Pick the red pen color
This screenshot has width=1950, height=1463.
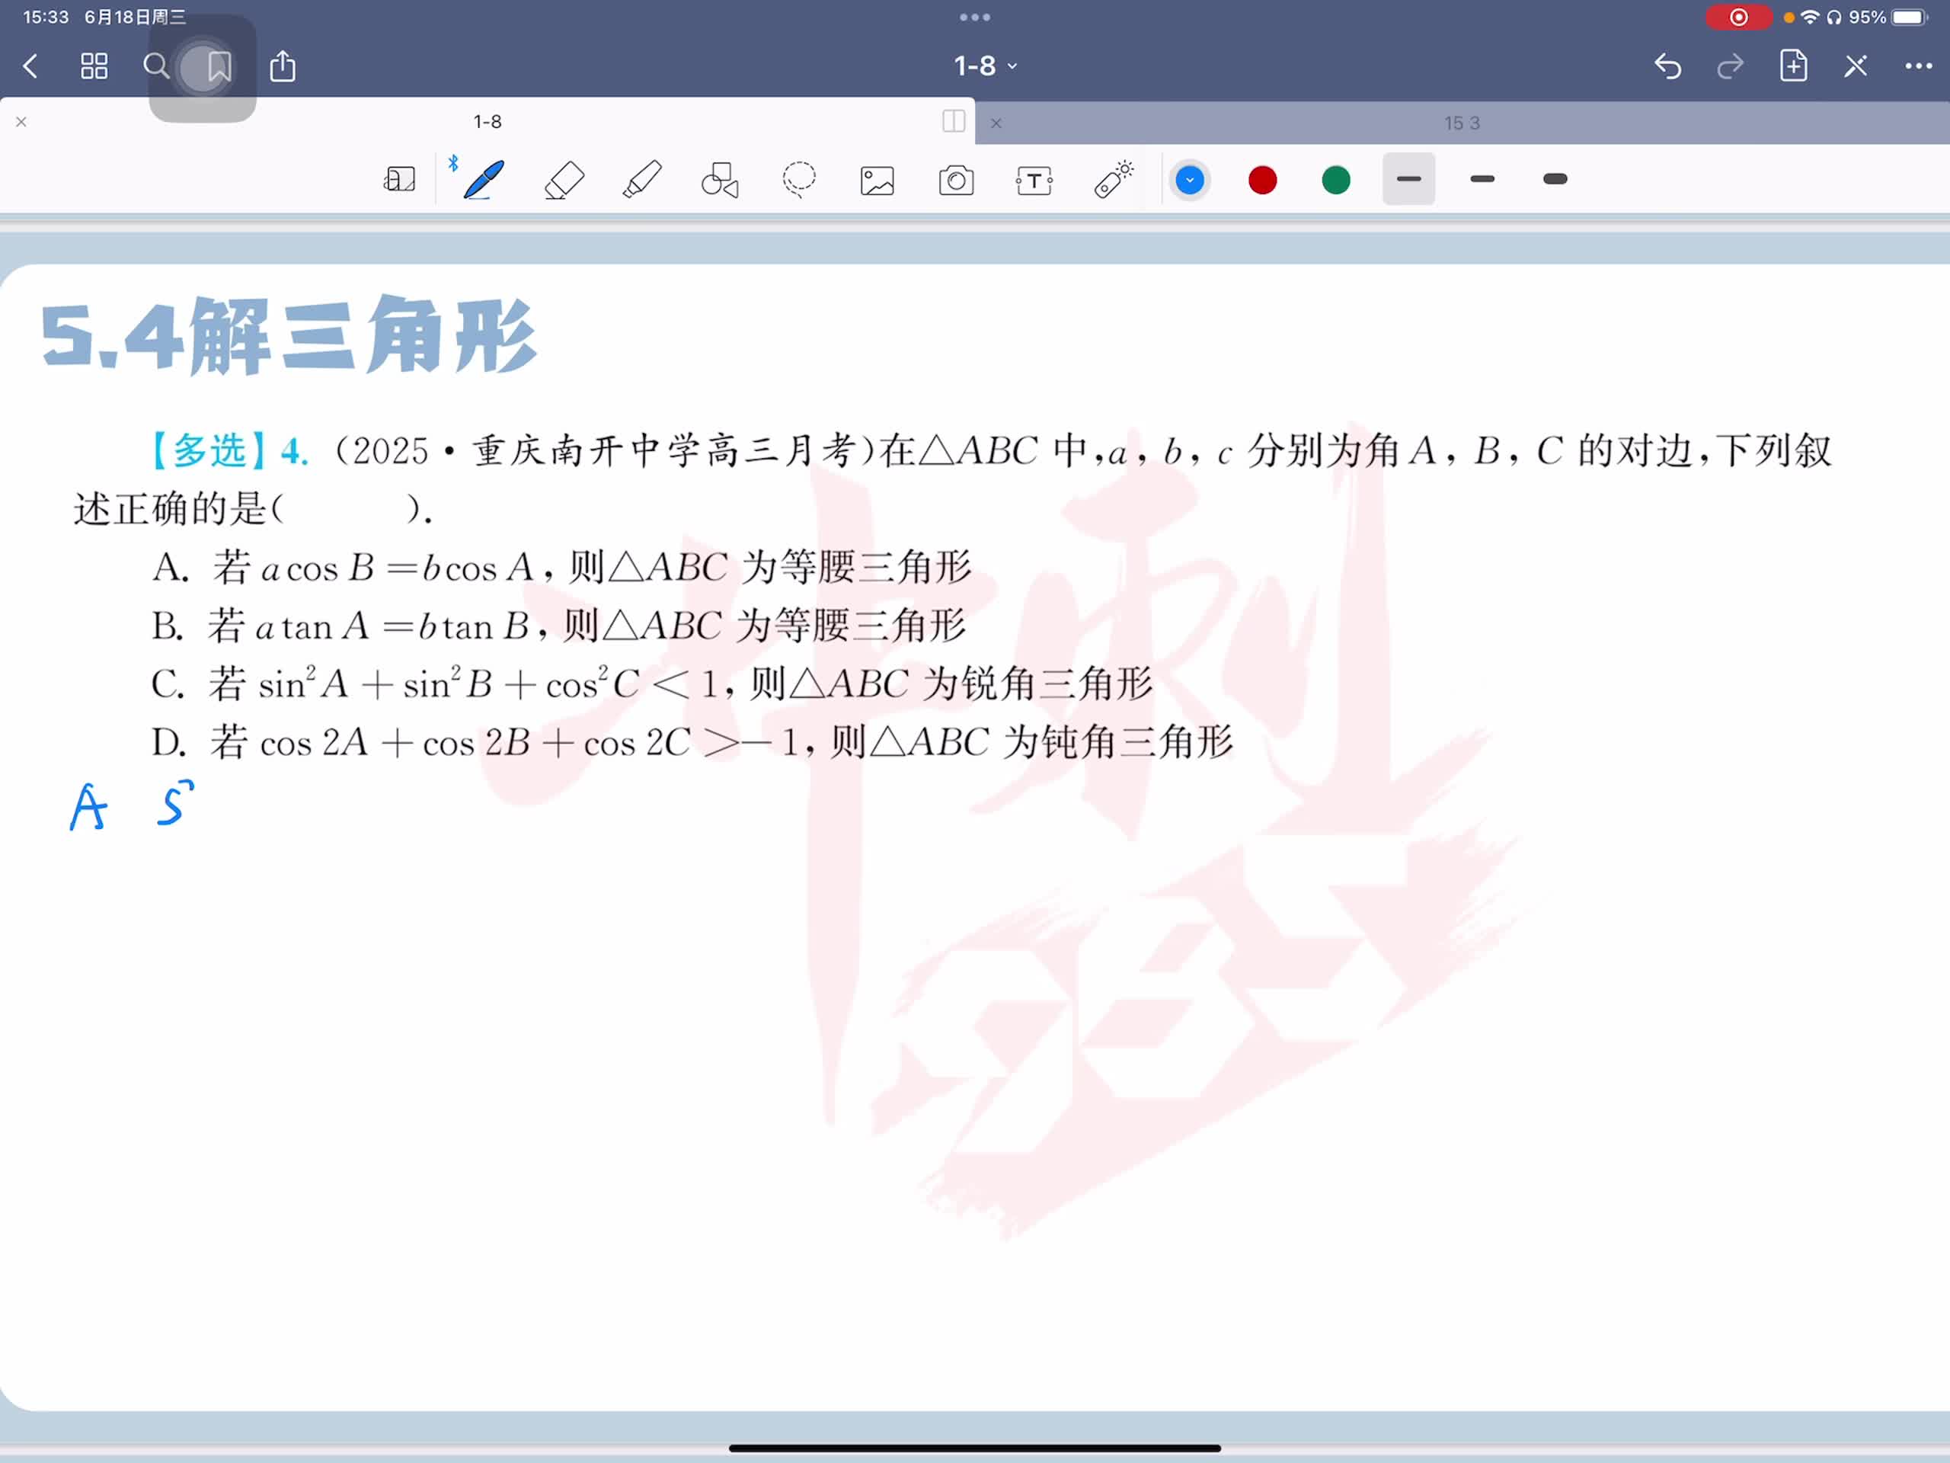1262,180
